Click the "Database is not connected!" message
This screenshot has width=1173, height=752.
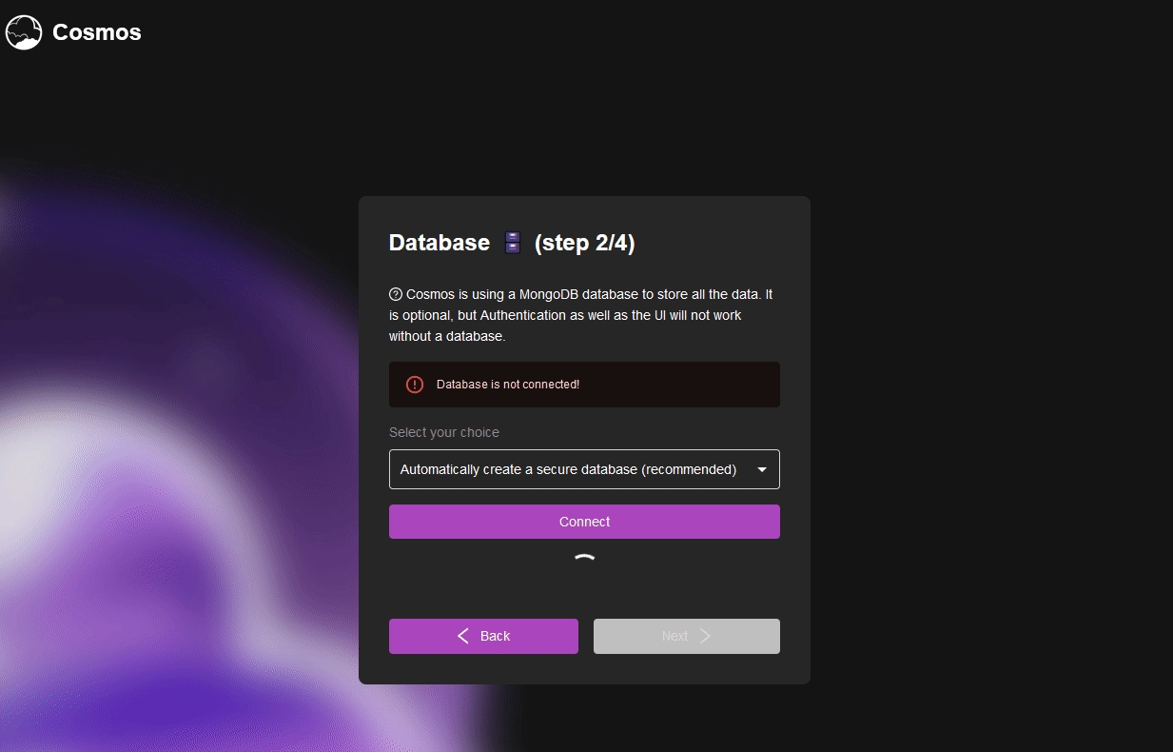point(508,385)
